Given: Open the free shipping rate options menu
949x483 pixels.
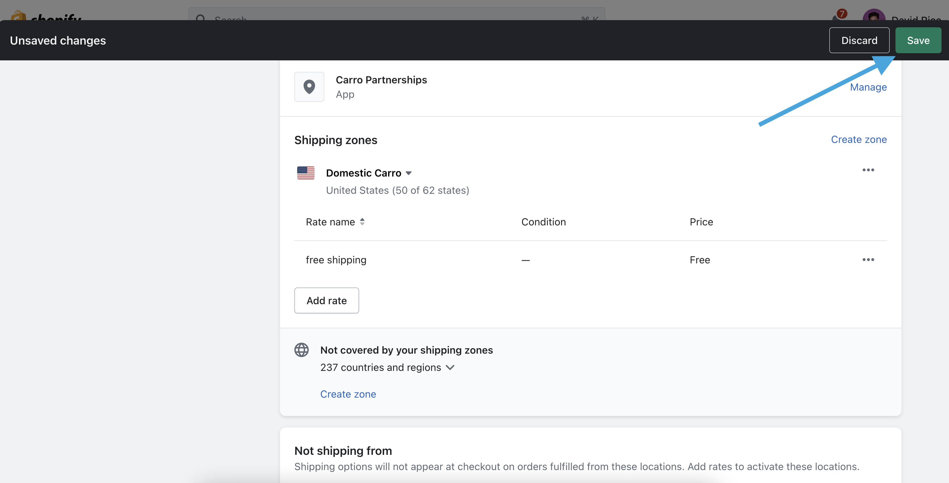Looking at the screenshot, I should click(868, 260).
